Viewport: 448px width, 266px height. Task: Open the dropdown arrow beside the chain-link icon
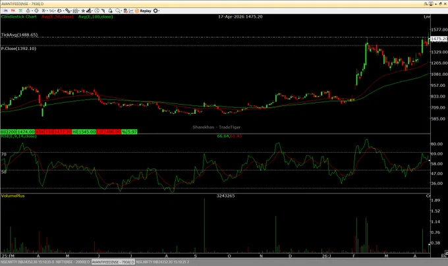(71, 11)
